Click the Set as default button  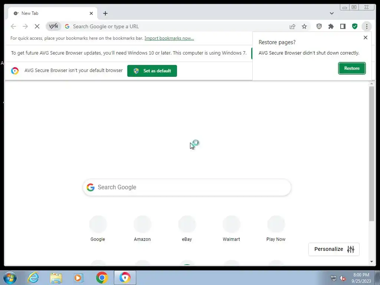152,71
